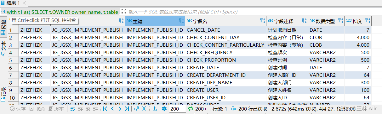Click the delete row icon

[95, 109]
